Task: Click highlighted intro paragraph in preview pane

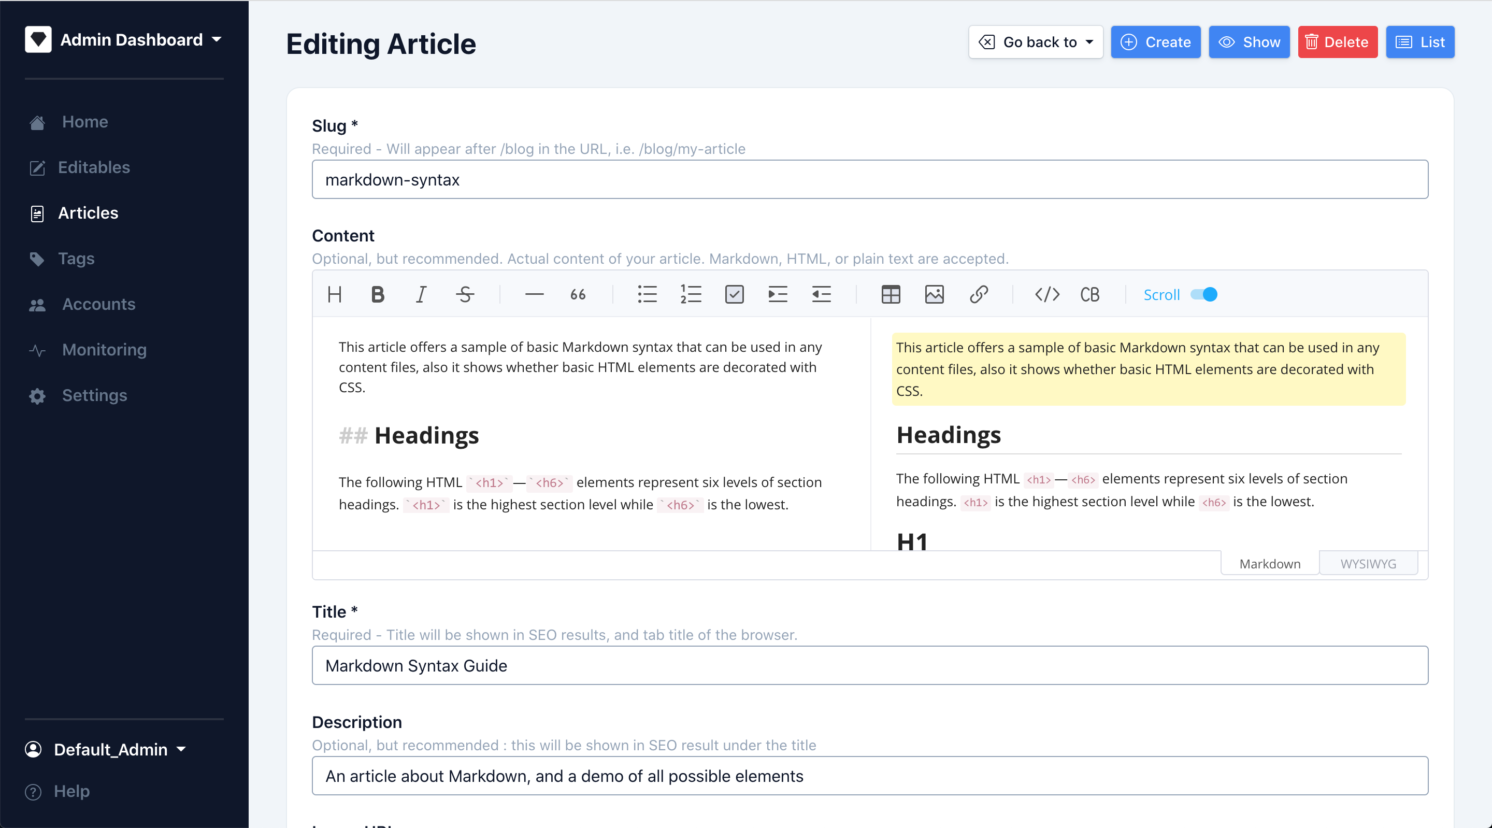Action: [1149, 369]
